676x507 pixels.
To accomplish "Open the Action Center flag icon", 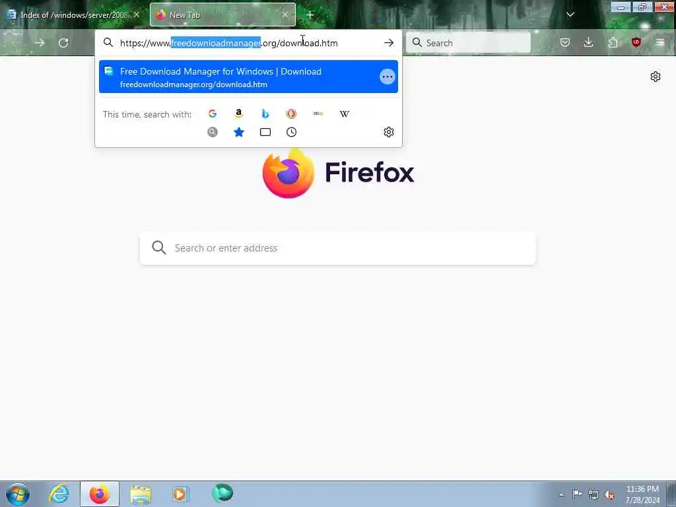I will click(x=577, y=494).
